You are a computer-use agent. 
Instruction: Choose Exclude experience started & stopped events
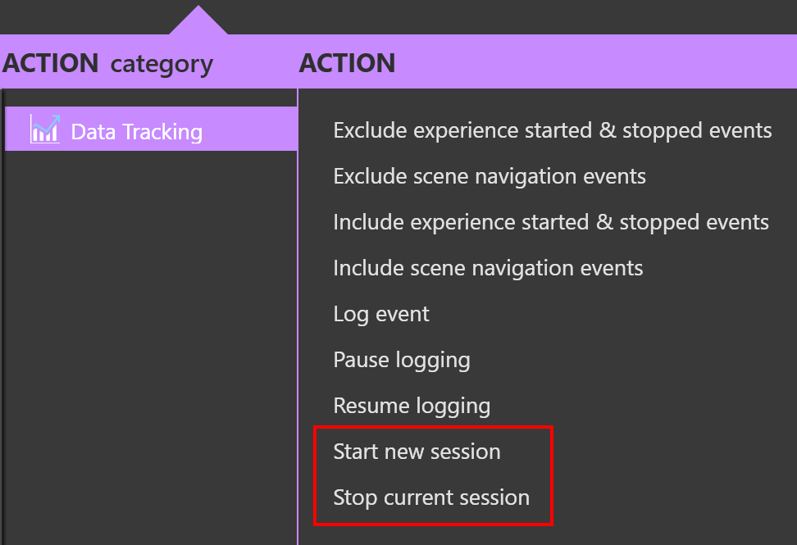[x=553, y=130]
